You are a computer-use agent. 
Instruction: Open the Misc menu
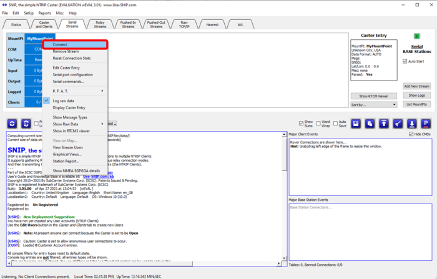click(60, 13)
